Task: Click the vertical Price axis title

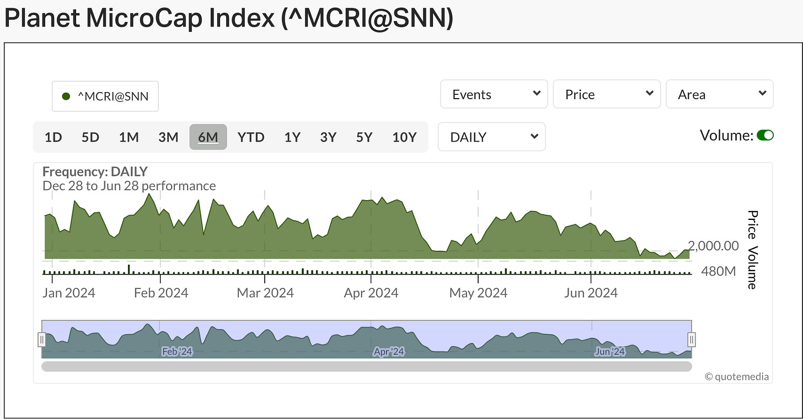Action: click(752, 224)
